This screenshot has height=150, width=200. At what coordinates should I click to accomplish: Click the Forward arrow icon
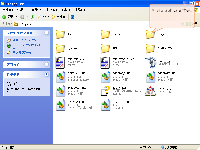(x=22, y=17)
